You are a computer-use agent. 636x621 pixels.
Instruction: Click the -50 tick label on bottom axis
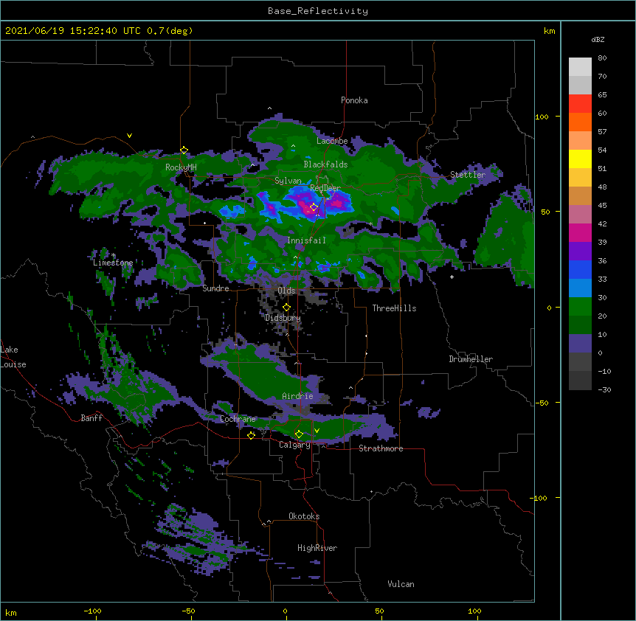pyautogui.click(x=188, y=611)
